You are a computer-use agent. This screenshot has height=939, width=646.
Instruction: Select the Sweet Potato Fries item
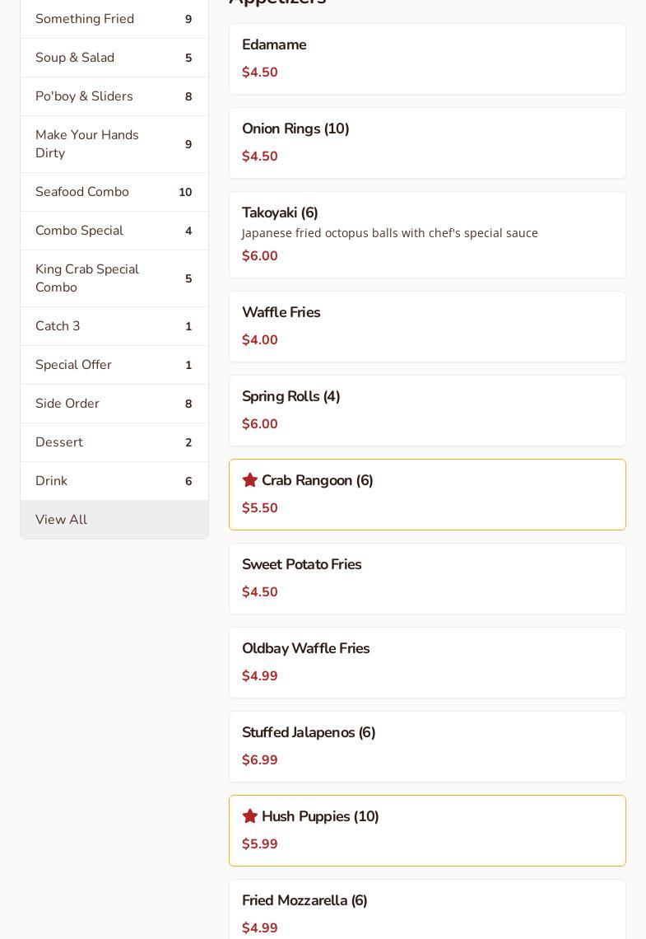426,578
